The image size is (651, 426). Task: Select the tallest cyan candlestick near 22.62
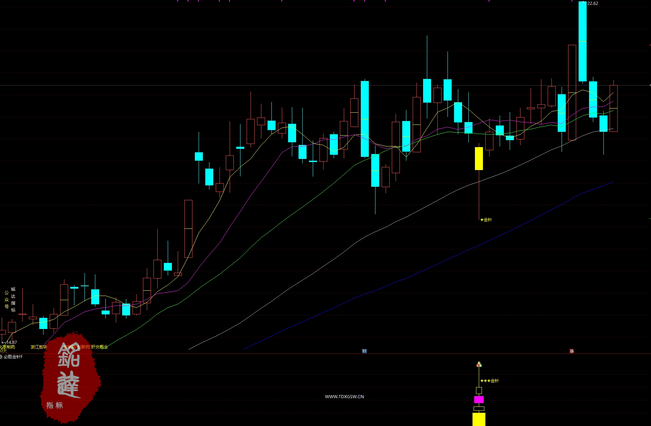[x=582, y=42]
